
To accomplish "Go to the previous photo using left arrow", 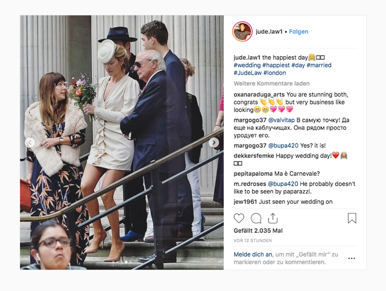I will pyautogui.click(x=30, y=142).
